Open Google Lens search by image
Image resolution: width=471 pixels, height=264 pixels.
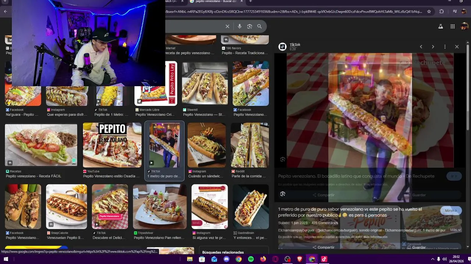tap(249, 26)
